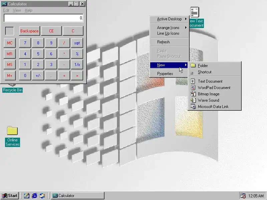Choose Microsoft Data Link in submenu
This screenshot has height=200, width=267.
(215, 106)
